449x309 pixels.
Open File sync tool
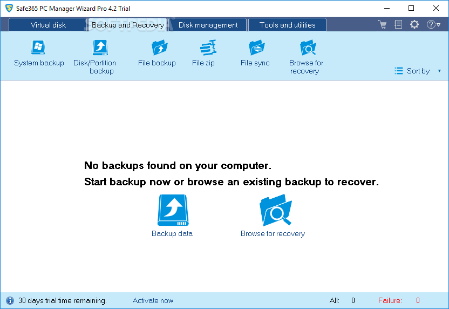256,48
